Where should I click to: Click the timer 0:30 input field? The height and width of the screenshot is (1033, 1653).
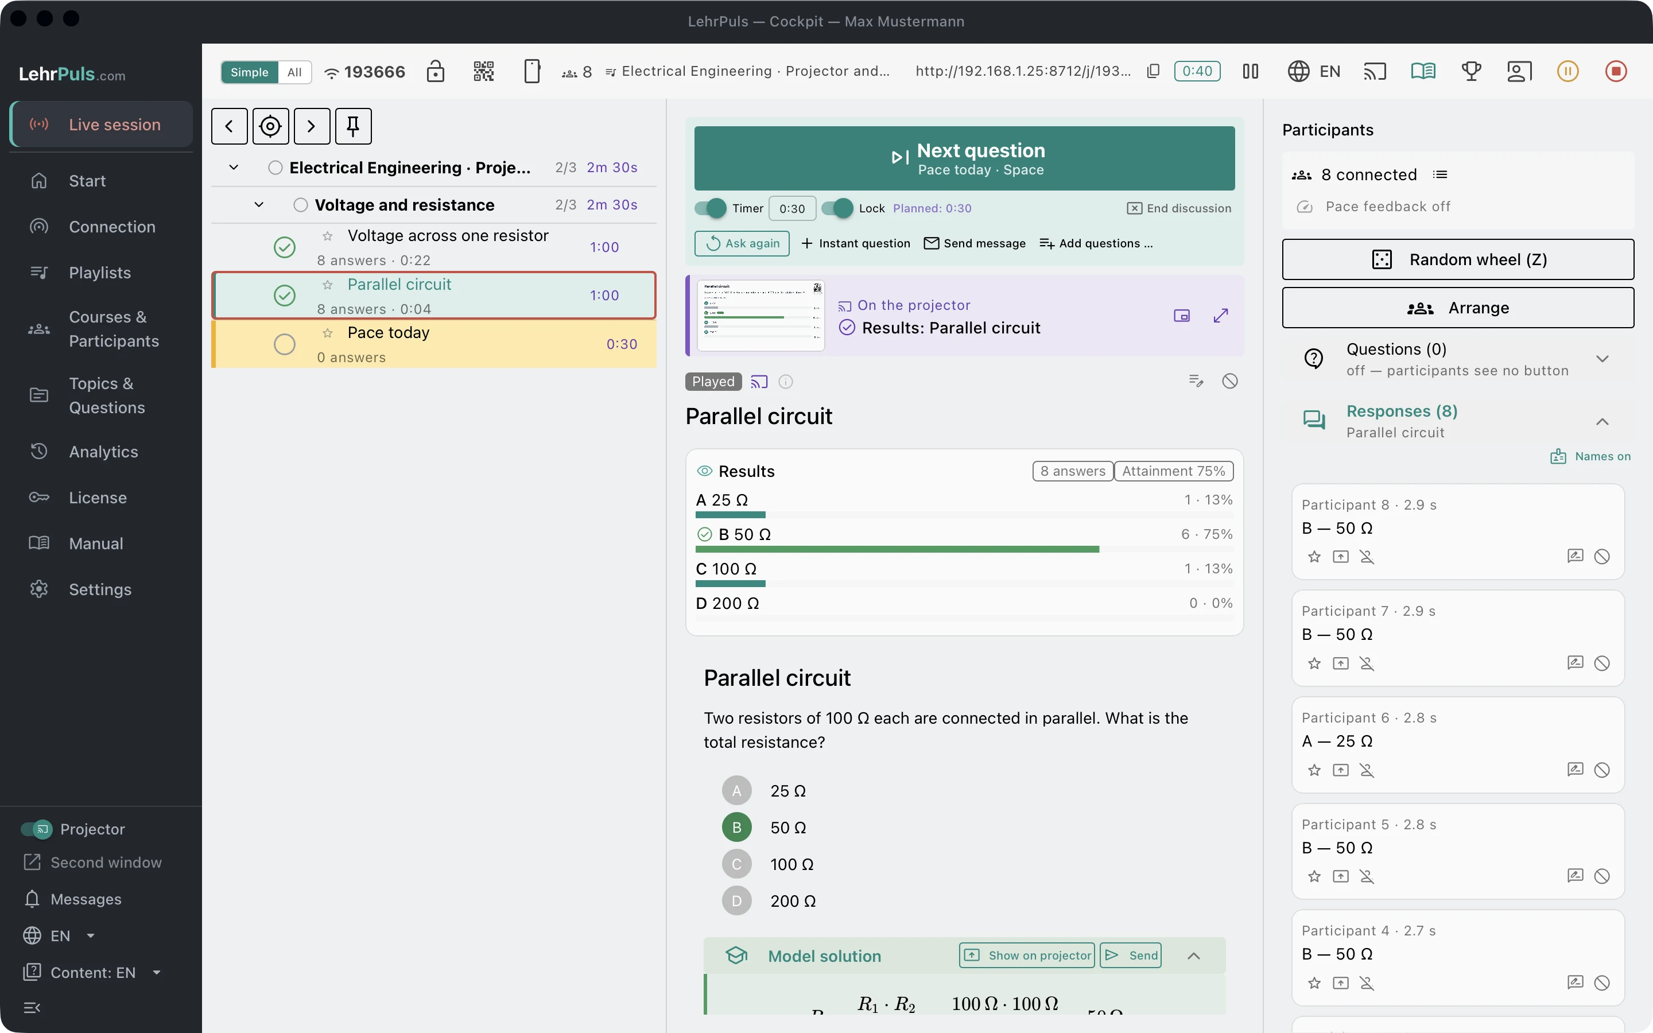coord(791,208)
